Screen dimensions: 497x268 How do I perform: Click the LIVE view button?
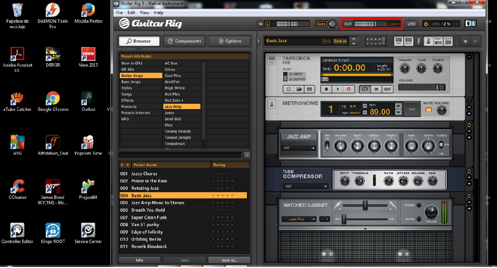[x=412, y=24]
